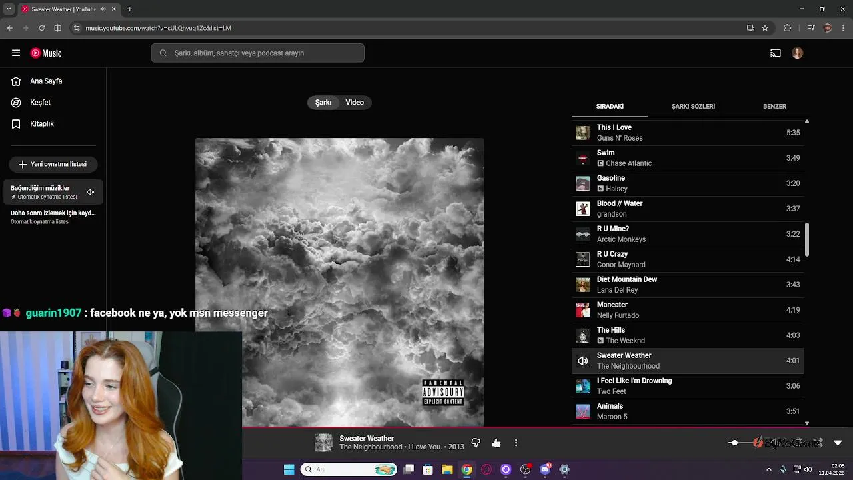The image size is (853, 480).
Task: Open Microsoft Store from taskbar
Action: pos(428,469)
